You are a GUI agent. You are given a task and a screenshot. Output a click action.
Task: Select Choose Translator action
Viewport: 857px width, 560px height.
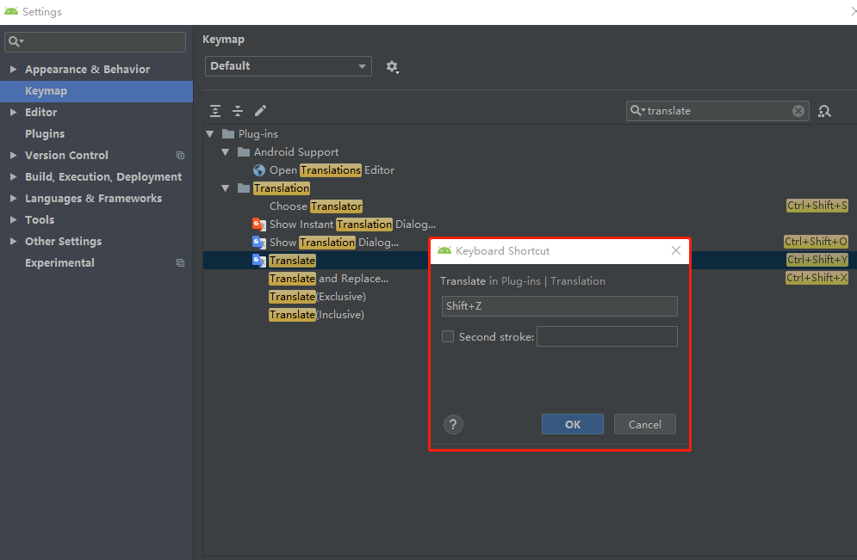(316, 206)
